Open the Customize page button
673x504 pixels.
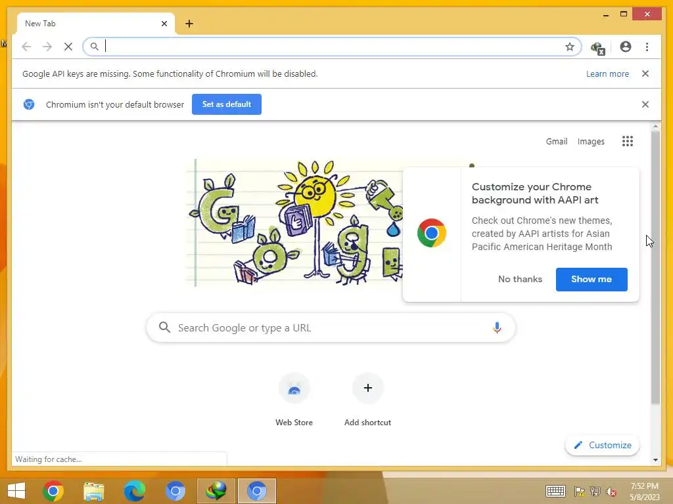click(602, 445)
